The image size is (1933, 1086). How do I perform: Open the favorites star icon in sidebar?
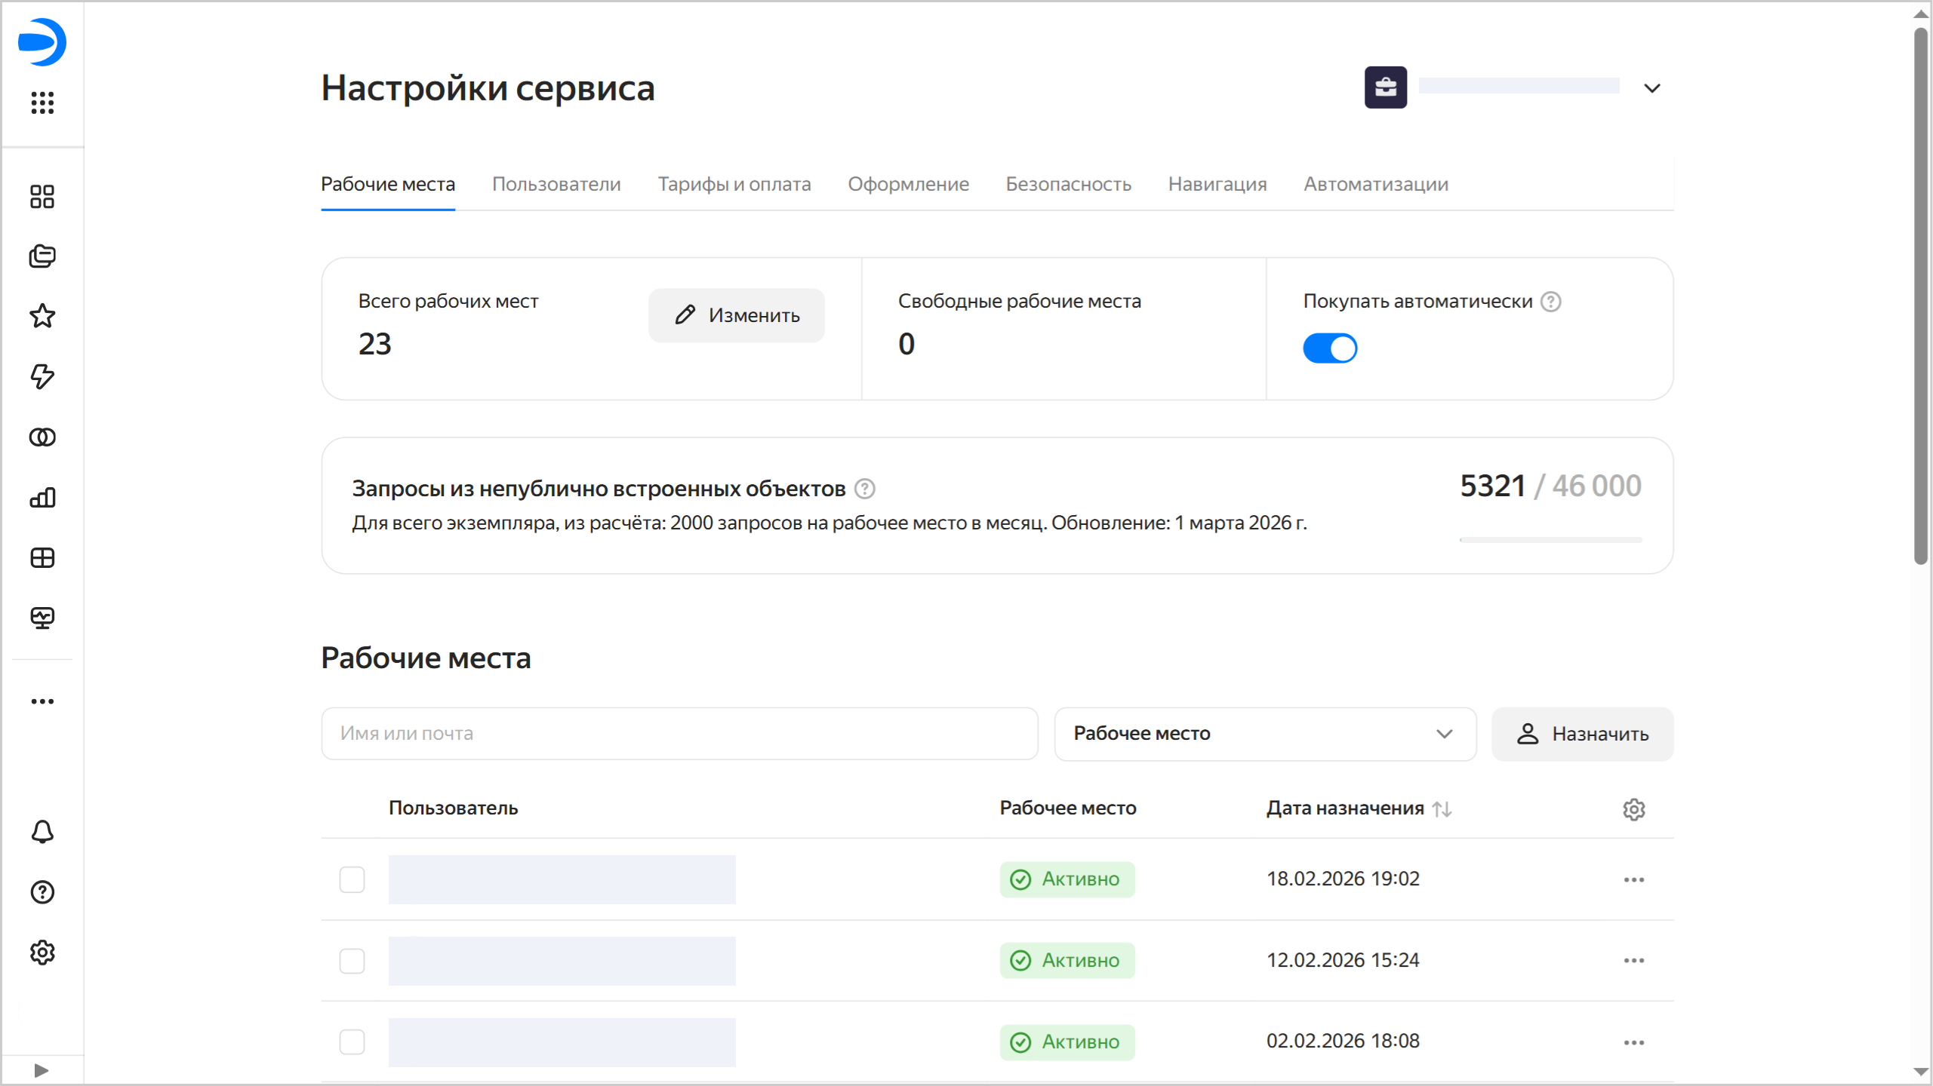click(42, 316)
